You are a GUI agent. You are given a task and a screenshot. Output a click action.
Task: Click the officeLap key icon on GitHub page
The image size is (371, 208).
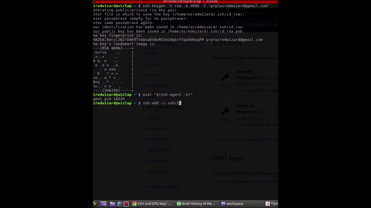point(225,111)
